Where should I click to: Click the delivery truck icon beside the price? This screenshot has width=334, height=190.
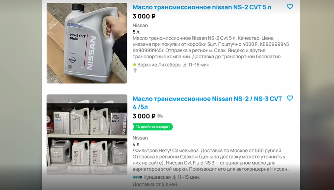(160, 116)
